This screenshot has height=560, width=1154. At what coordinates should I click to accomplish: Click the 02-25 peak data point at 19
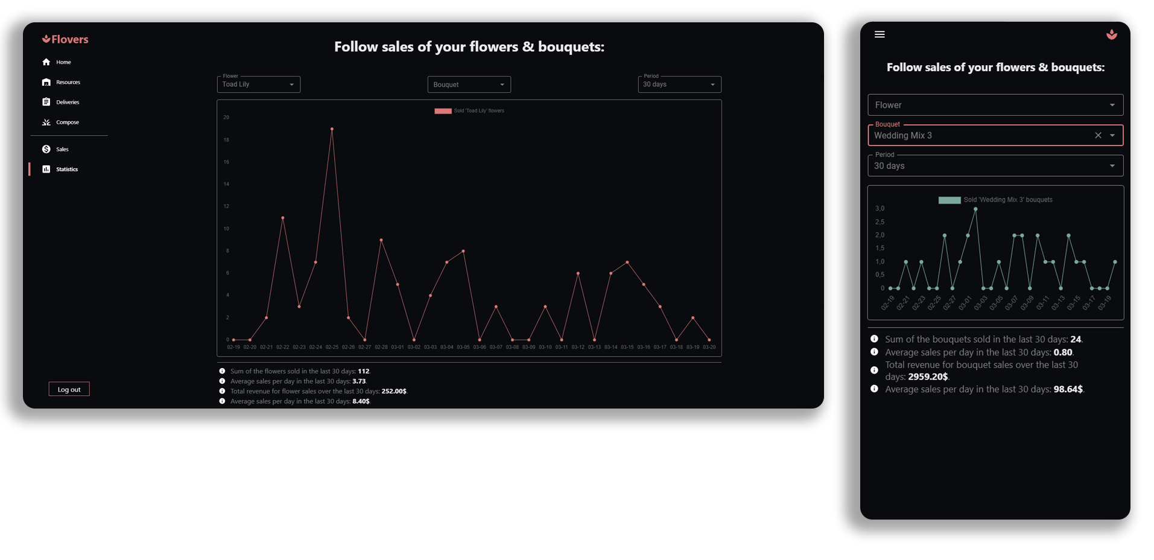[x=332, y=129]
